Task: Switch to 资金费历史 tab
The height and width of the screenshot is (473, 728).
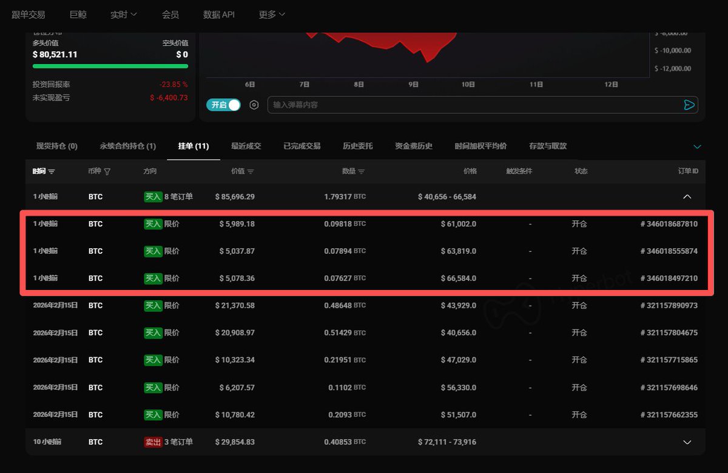Action: coord(414,146)
